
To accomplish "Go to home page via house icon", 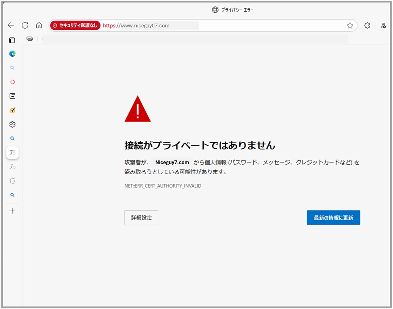I will click(39, 25).
